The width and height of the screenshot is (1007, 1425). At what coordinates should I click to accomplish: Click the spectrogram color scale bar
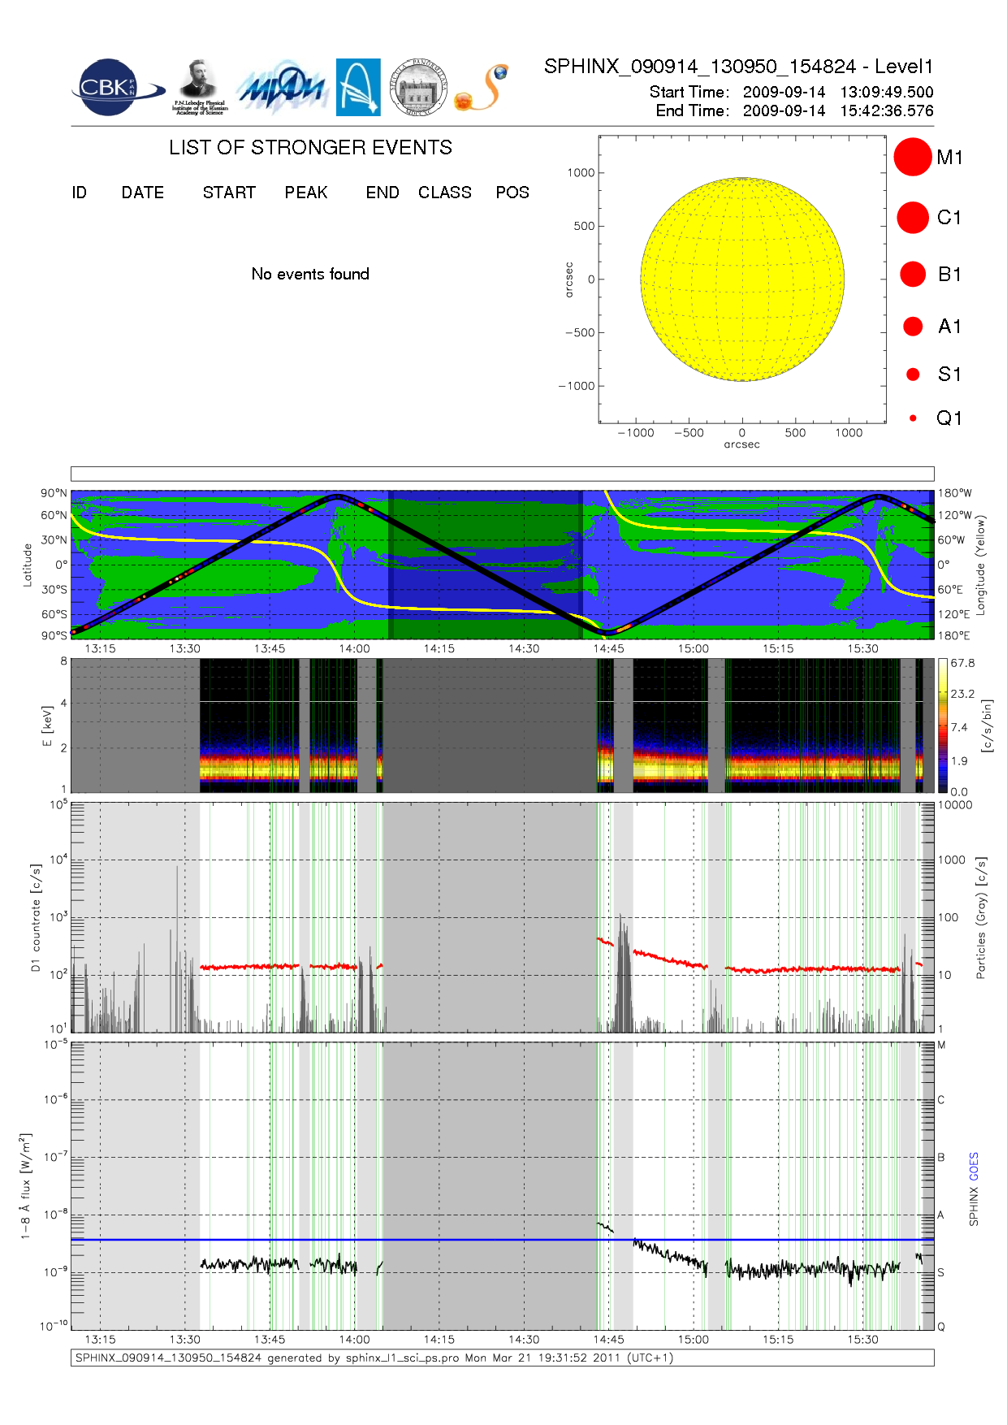click(x=942, y=725)
